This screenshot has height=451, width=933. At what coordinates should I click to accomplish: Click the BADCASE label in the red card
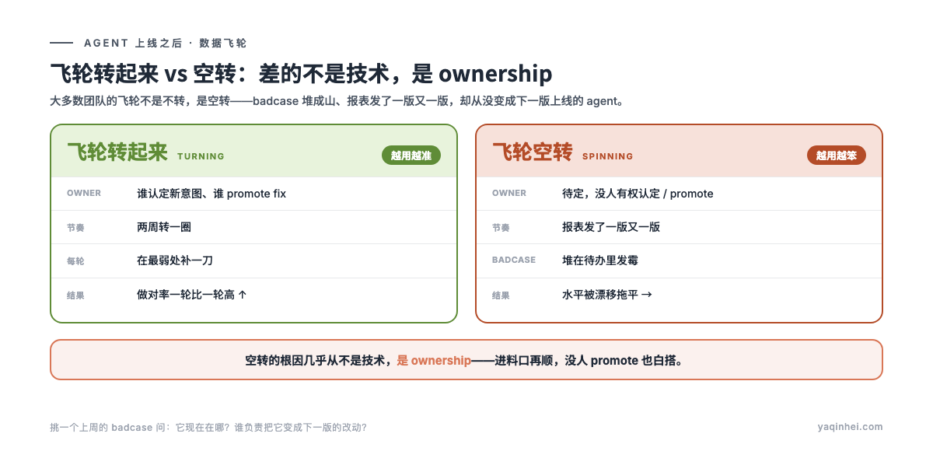pyautogui.click(x=514, y=260)
